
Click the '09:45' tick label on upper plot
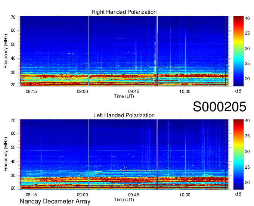(134, 91)
